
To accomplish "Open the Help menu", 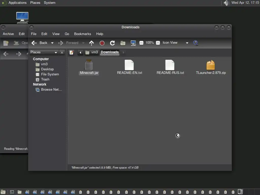I will click(x=100, y=34).
